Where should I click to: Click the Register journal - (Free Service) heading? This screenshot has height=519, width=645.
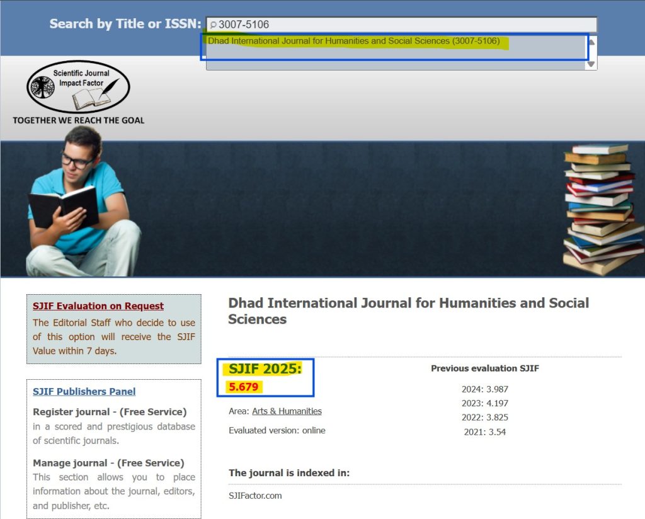point(110,412)
